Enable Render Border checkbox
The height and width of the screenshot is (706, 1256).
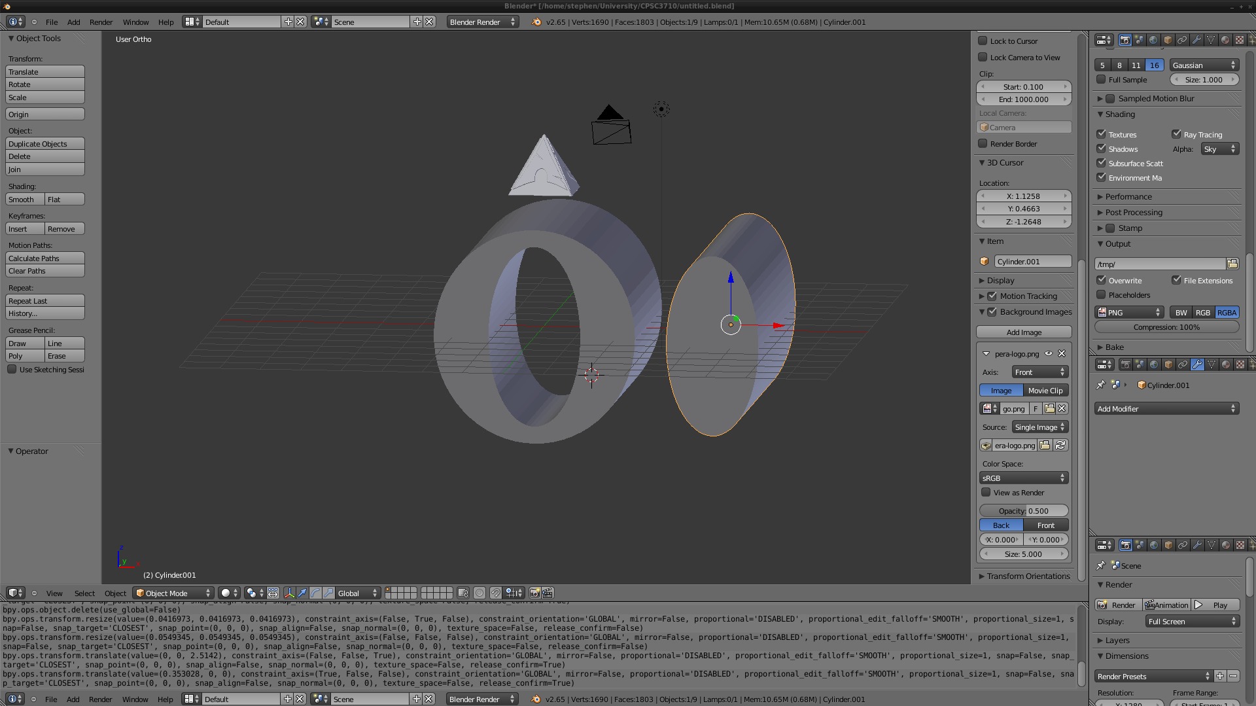coord(983,143)
